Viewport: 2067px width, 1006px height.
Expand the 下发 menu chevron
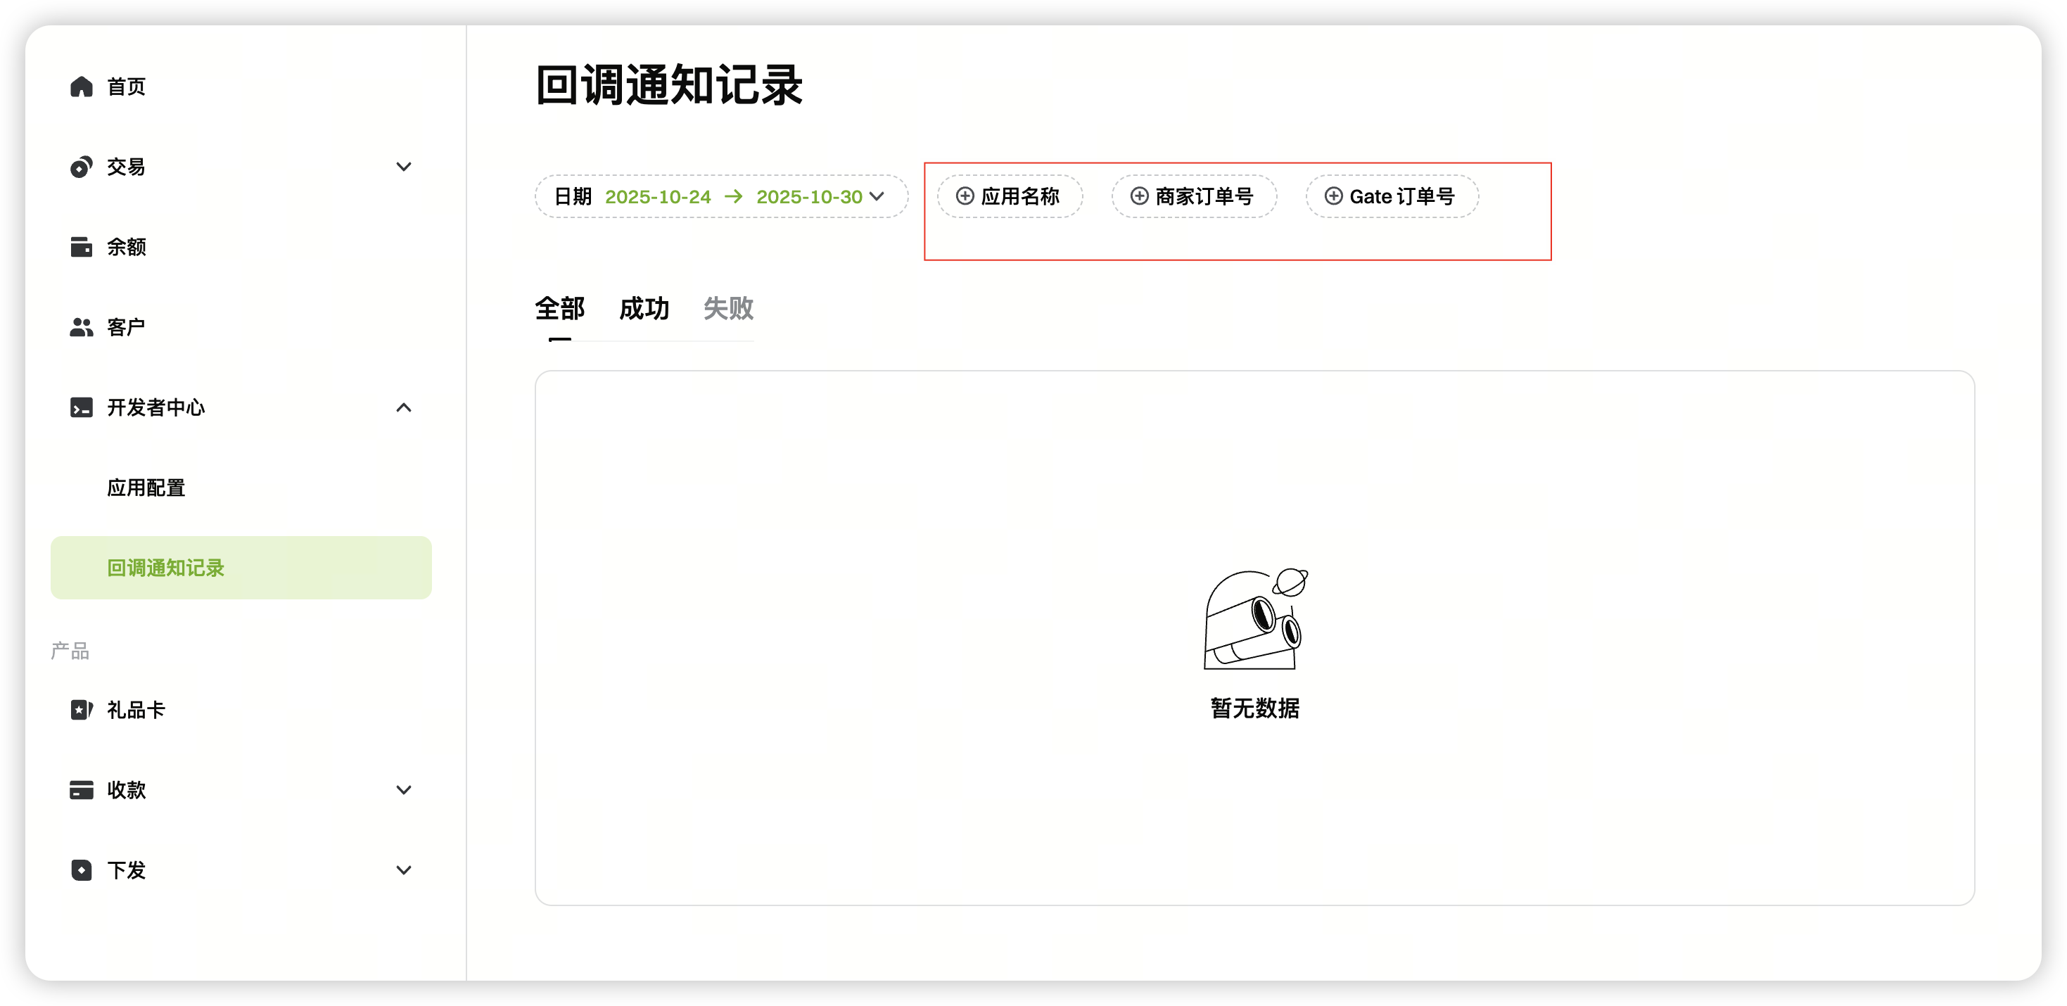[404, 870]
